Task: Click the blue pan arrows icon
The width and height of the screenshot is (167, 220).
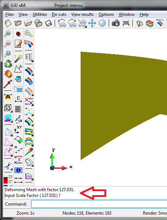Action: pos(92,23)
